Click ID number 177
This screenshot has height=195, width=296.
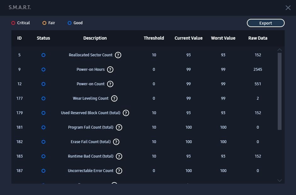pos(20,98)
